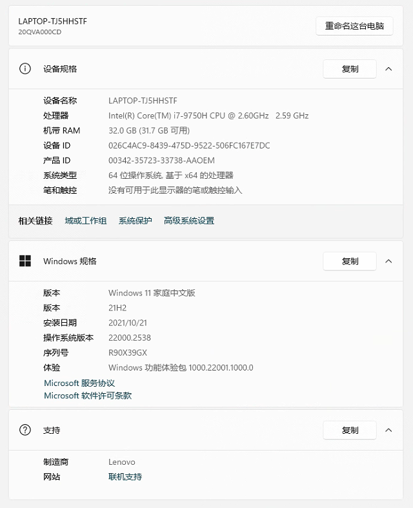
Task: Click the 设备规格 section header
Action: pos(206,68)
